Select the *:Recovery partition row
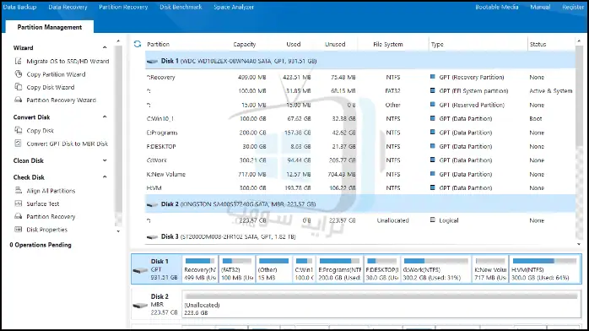 359,77
